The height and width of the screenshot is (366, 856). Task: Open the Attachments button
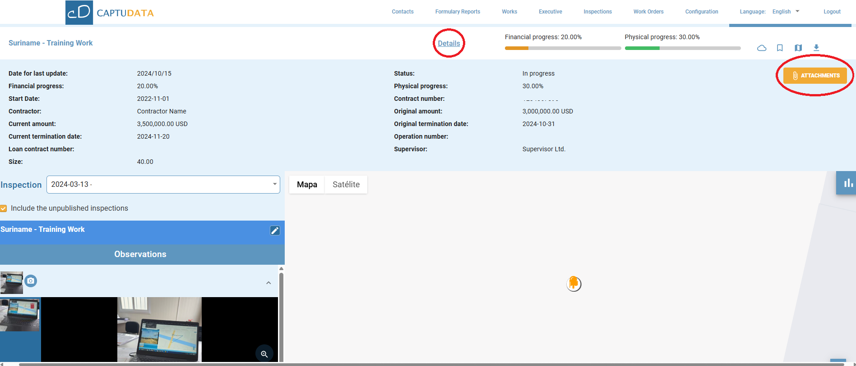[815, 76]
